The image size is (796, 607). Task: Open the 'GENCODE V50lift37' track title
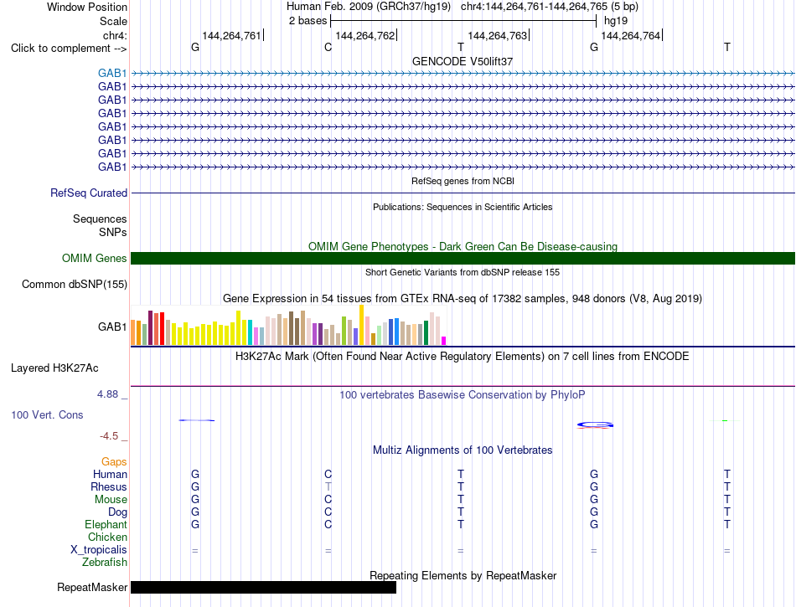pyautogui.click(x=463, y=61)
